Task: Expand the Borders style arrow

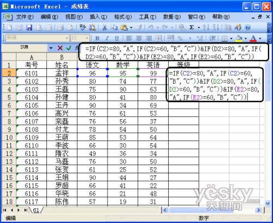Action: point(232,38)
